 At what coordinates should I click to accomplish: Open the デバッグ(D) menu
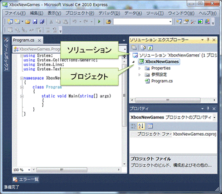pos(109,13)
